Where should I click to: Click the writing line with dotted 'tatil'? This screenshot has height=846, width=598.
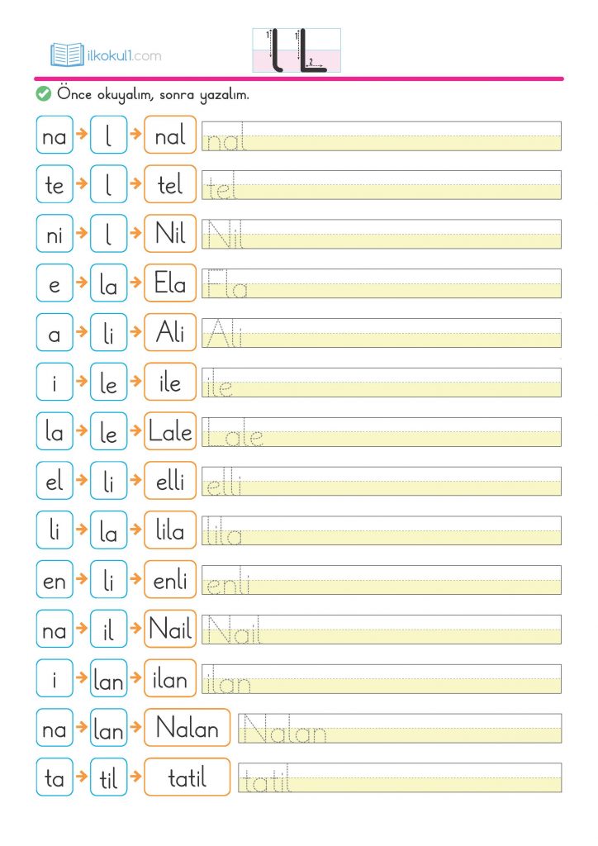pyautogui.click(x=400, y=777)
